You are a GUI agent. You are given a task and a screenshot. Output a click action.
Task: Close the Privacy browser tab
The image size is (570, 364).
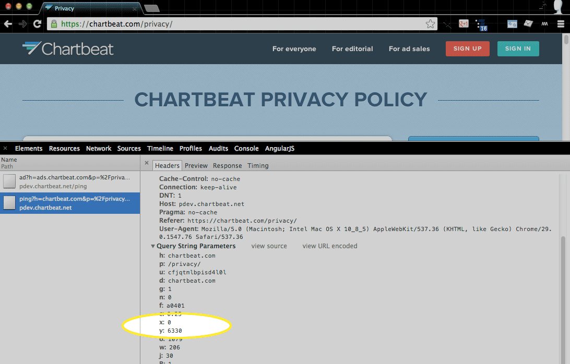(135, 9)
